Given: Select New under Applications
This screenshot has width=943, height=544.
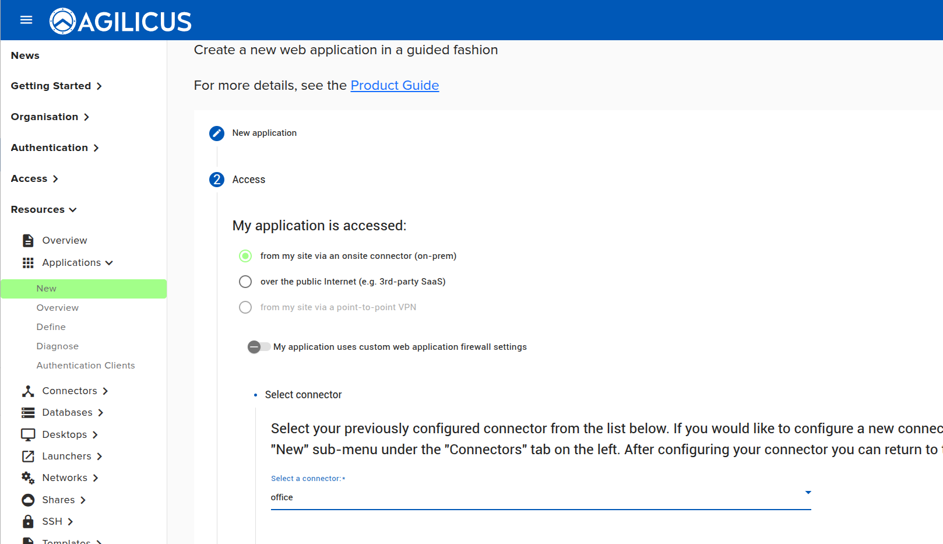Looking at the screenshot, I should click(83, 289).
